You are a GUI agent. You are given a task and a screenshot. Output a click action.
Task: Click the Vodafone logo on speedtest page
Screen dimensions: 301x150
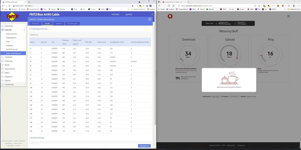pos(170,16)
